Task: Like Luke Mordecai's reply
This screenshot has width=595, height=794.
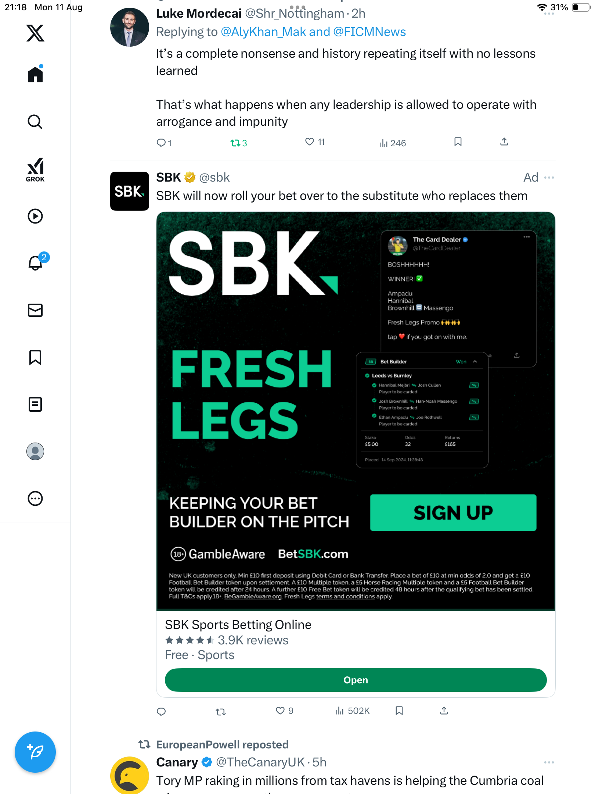Action: coord(310,142)
